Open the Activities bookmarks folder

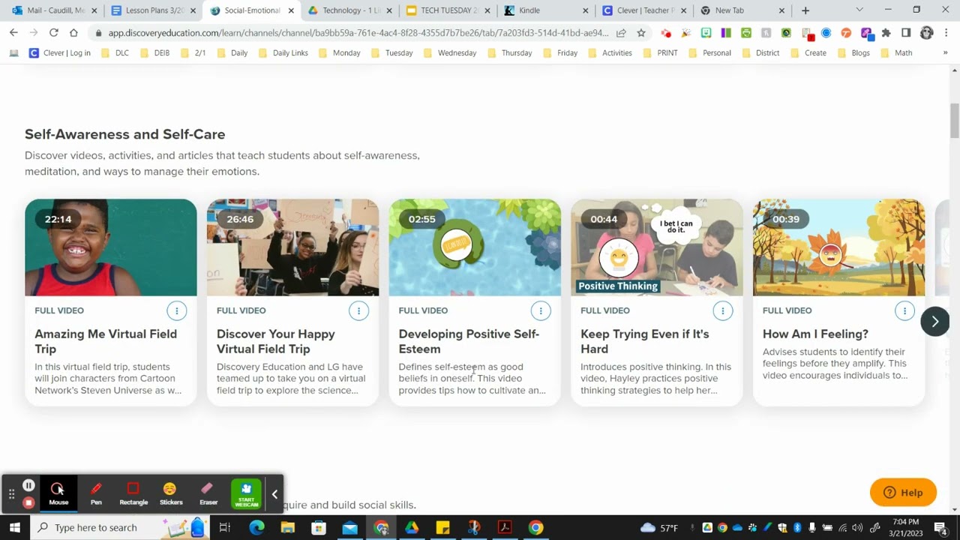coord(610,53)
